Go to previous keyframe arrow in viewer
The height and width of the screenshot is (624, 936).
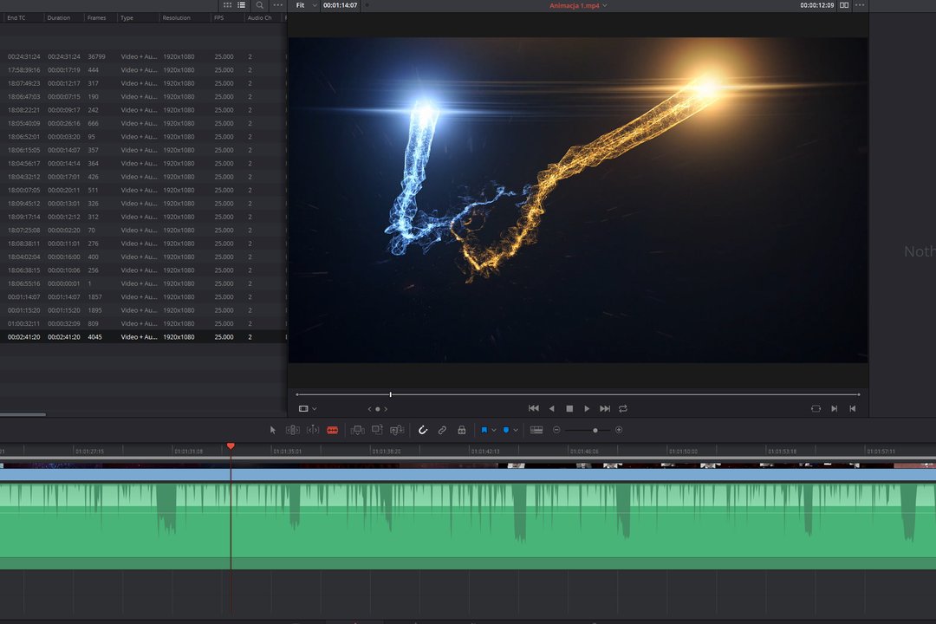point(369,409)
